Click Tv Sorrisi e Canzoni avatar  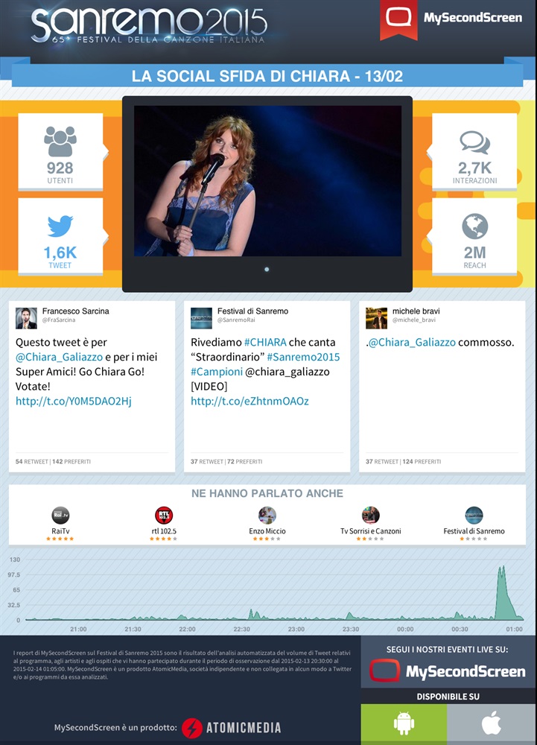pyautogui.click(x=371, y=515)
